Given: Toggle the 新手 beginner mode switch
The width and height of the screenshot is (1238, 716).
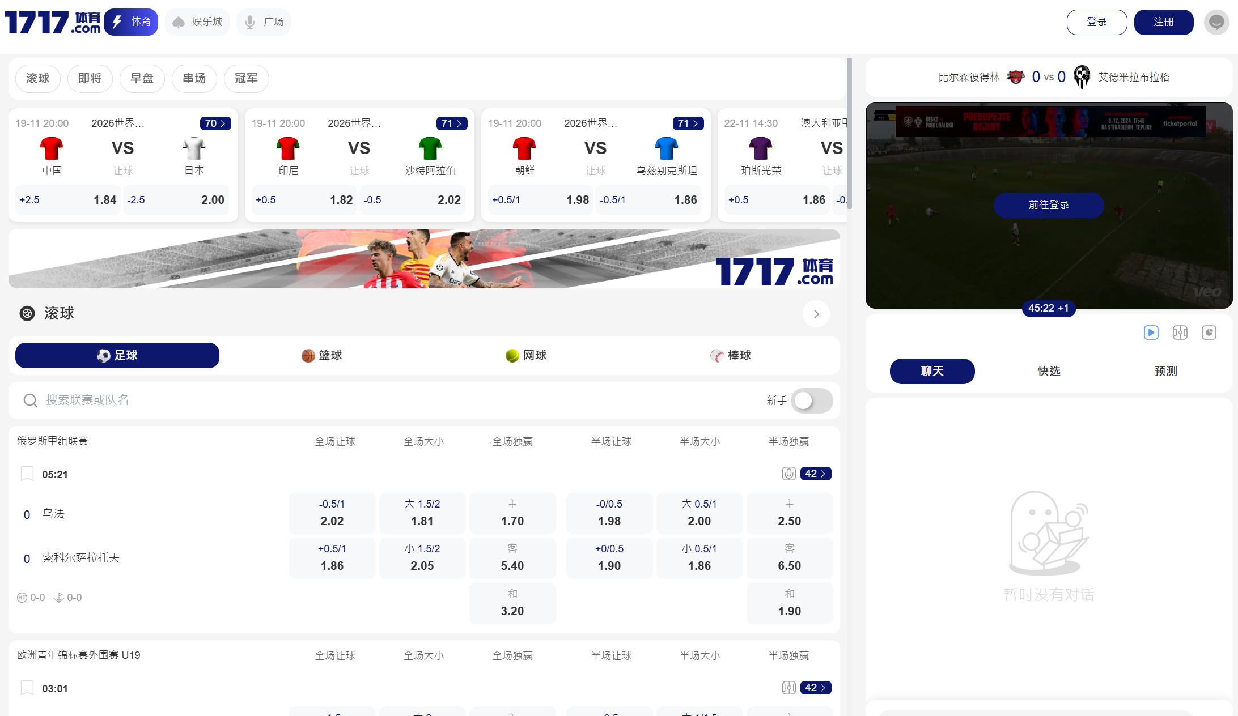Looking at the screenshot, I should pyautogui.click(x=811, y=400).
